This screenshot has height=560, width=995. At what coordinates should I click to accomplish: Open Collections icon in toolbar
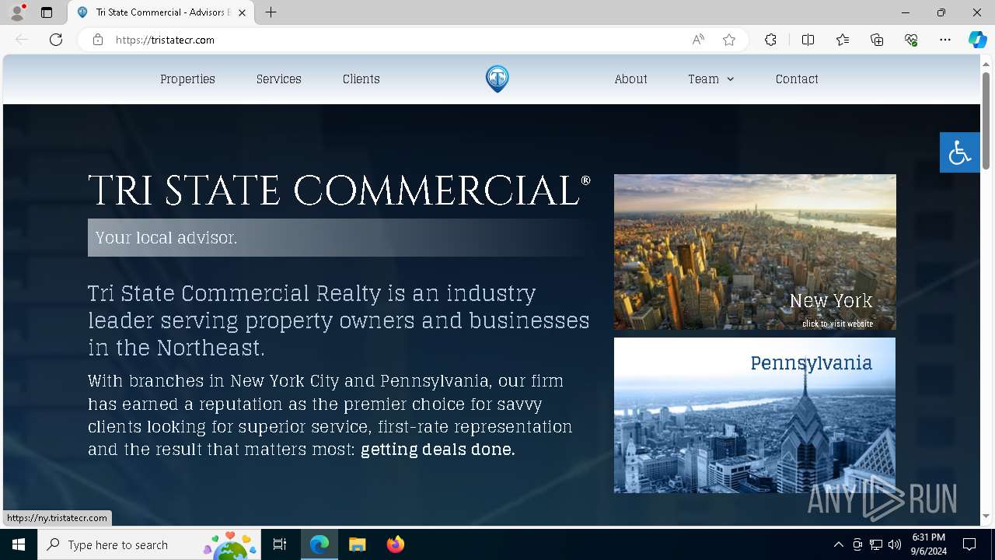coord(877,40)
